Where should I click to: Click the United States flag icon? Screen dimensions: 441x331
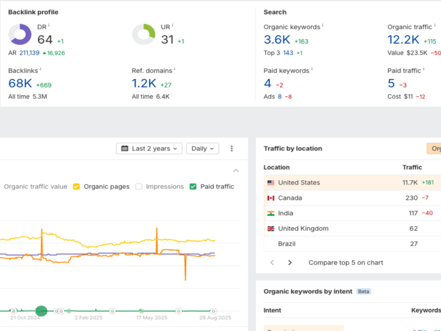(271, 183)
